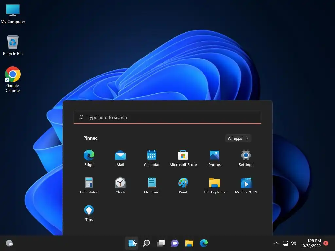Open the volume tray icon

pyautogui.click(x=293, y=243)
